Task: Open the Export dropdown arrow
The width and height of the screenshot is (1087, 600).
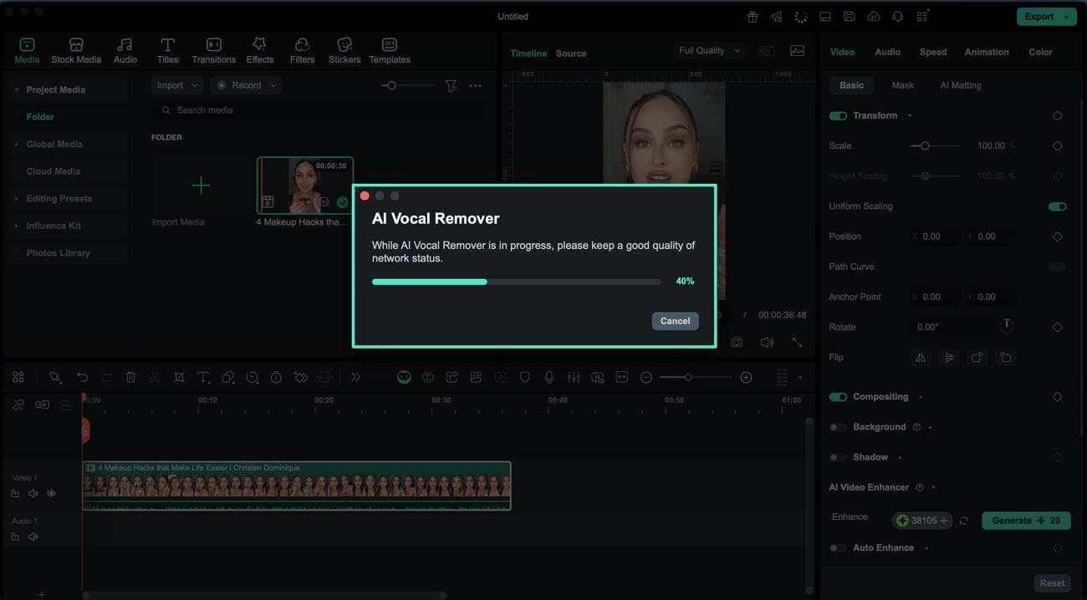Action: coord(1066,17)
